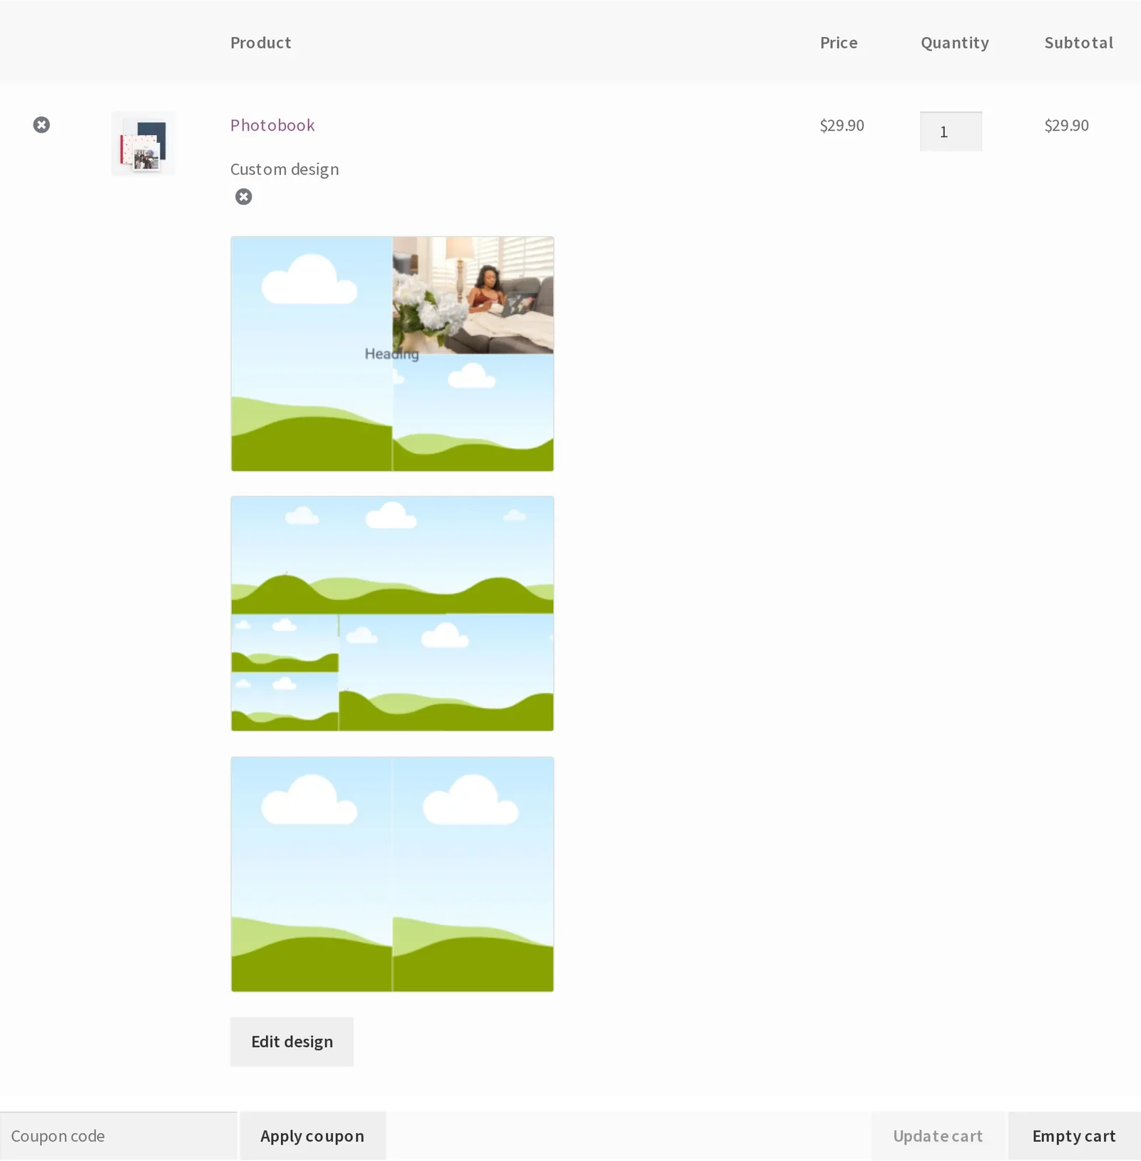Remove Photobook item from cart

41,125
